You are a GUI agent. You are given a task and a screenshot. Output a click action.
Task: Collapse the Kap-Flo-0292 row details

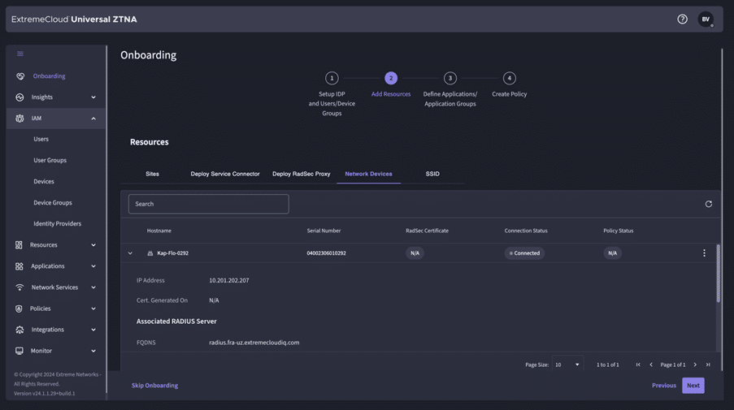pos(130,253)
